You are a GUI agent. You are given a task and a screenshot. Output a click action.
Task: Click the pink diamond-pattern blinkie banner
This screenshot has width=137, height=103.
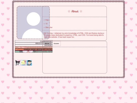(34, 48)
